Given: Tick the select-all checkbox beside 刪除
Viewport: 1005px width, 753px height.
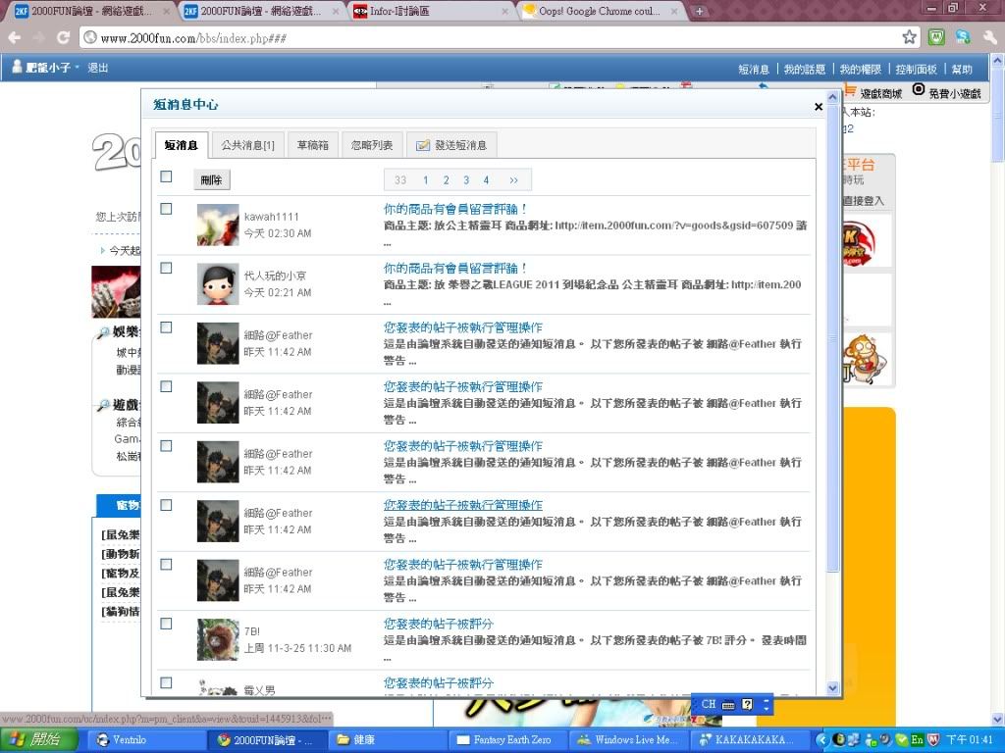Looking at the screenshot, I should click(166, 176).
